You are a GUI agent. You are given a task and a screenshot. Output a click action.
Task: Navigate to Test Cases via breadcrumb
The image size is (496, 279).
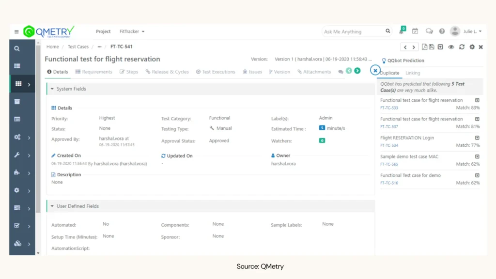78,46
